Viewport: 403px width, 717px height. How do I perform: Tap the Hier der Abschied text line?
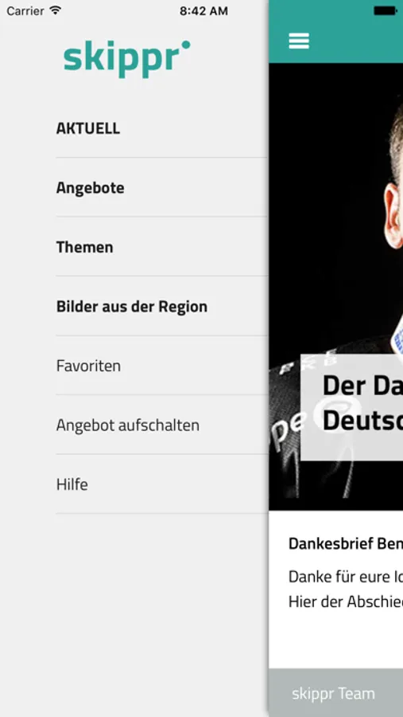coord(346,601)
